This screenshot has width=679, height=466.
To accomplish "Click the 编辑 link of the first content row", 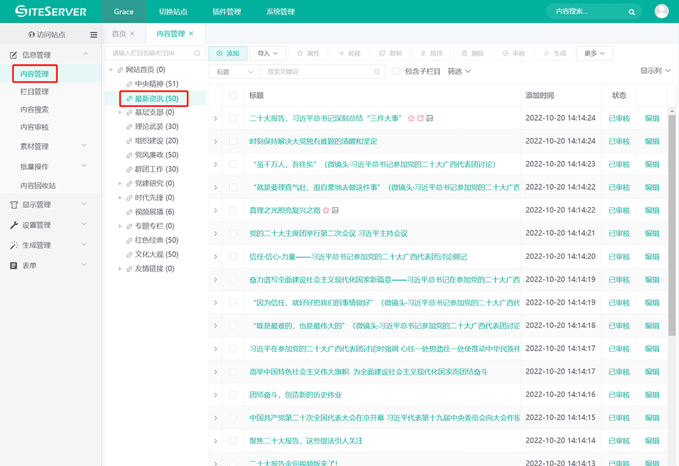I will tap(652, 118).
